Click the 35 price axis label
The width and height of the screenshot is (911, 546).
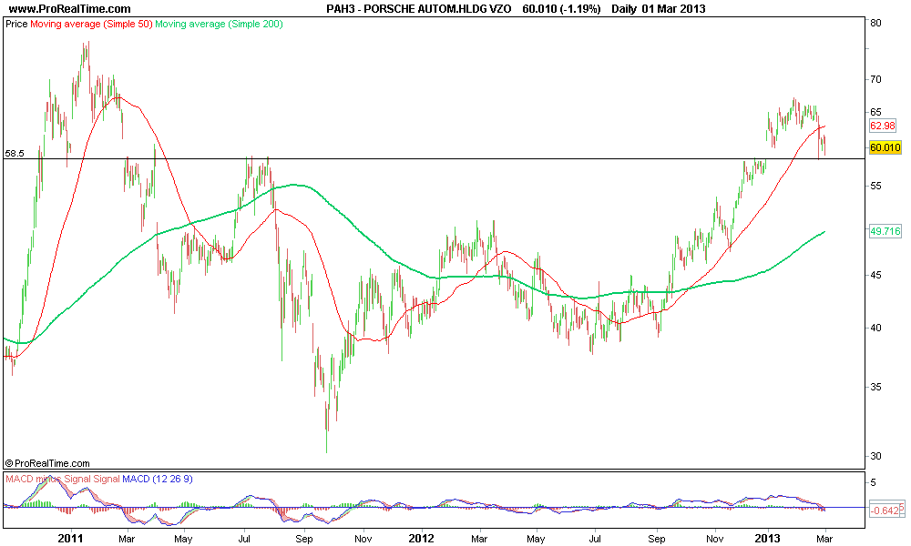[x=875, y=387]
